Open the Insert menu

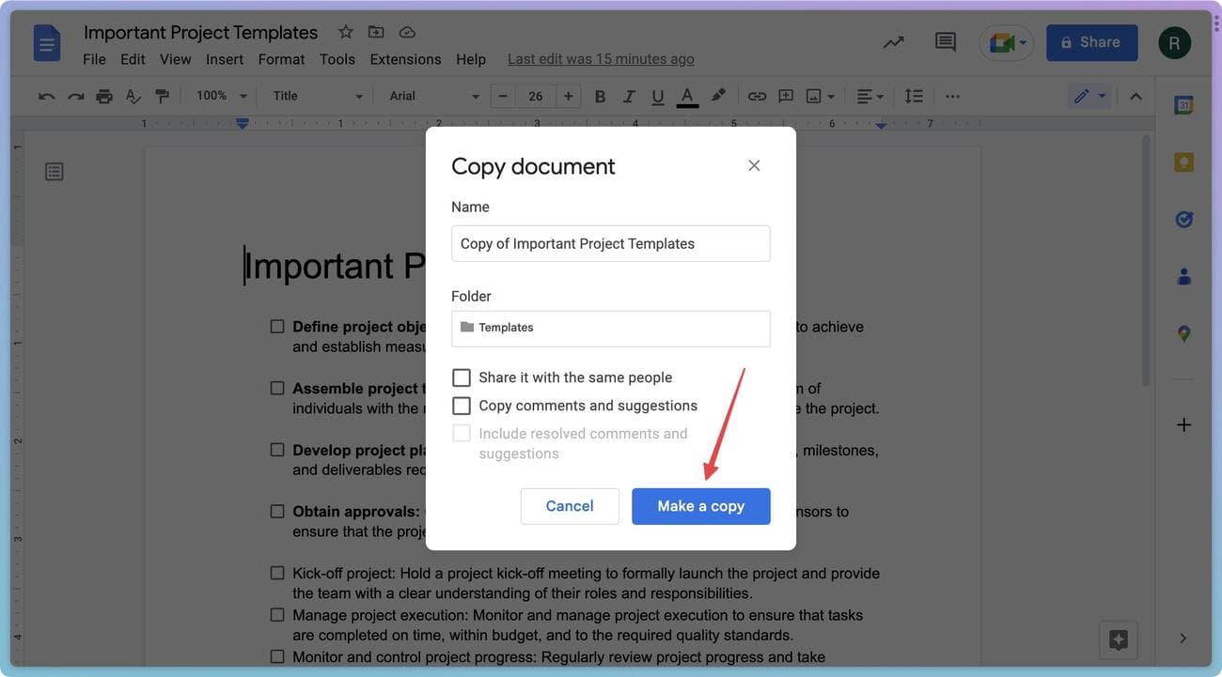225,59
